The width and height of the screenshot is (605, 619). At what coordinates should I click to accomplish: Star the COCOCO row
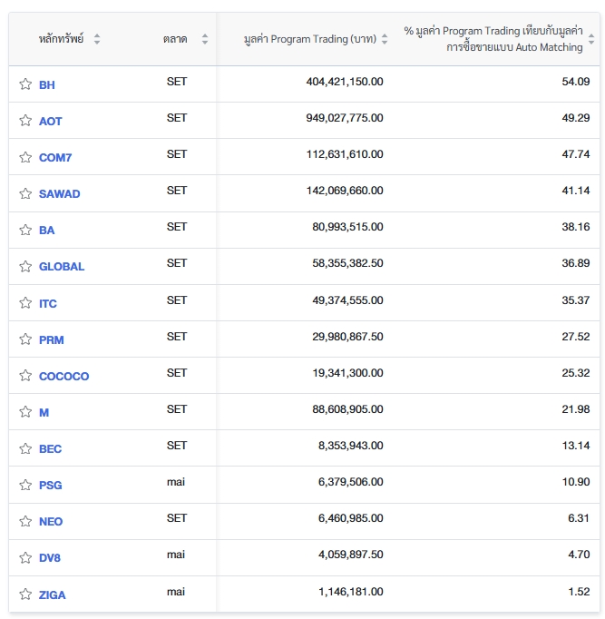coord(25,376)
